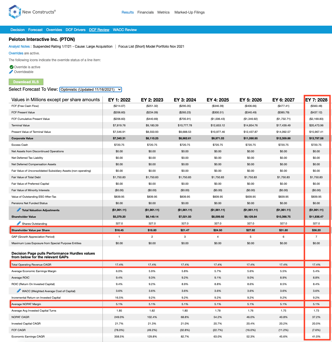Click the 358.5% Economic Earnings CAGR cell
This screenshot has width=332, height=342.
point(119,337)
